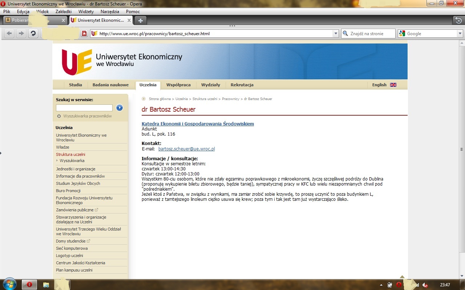Open Zamówienia publiczne sidebar link

tap(75, 210)
